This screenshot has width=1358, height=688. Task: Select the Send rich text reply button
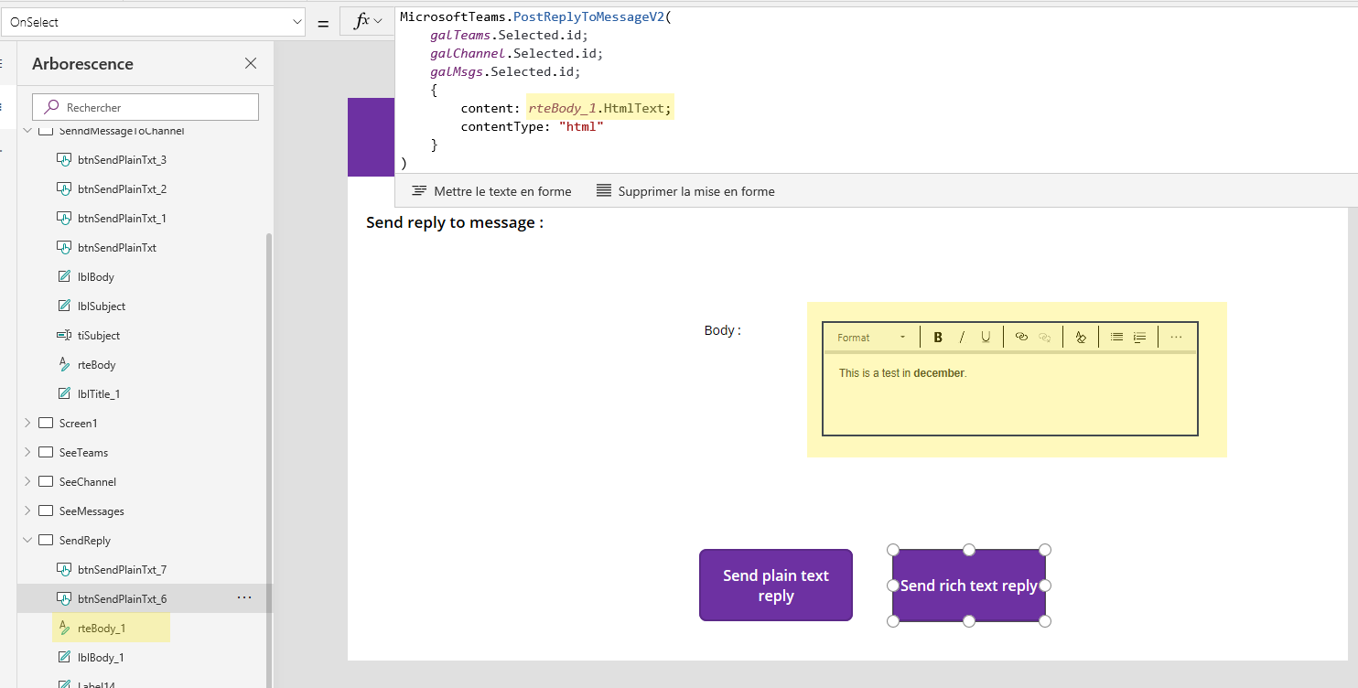968,585
